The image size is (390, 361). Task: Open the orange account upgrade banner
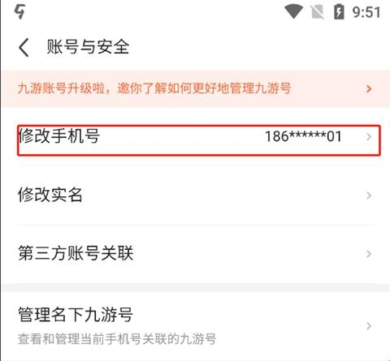point(195,88)
